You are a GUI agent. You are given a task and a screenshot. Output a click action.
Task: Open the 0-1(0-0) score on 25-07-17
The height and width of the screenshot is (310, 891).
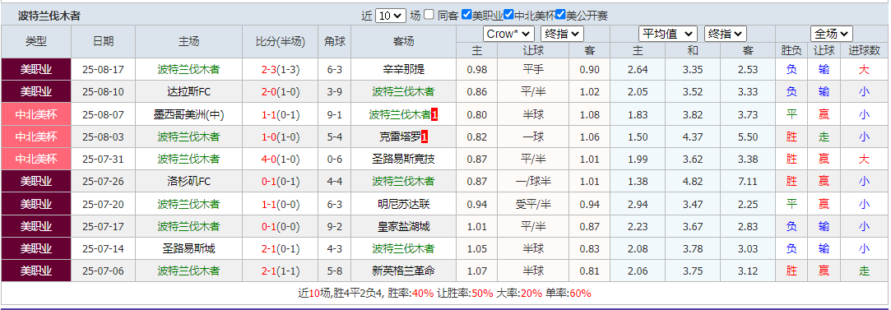coord(281,227)
